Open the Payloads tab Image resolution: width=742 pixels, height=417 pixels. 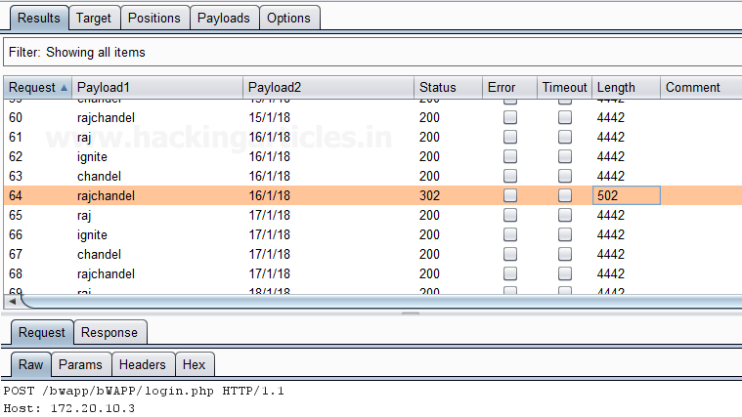223,18
